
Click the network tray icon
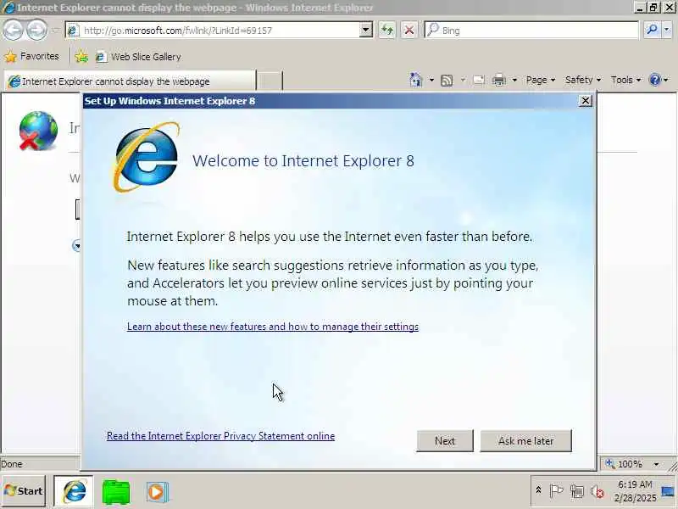(x=577, y=491)
